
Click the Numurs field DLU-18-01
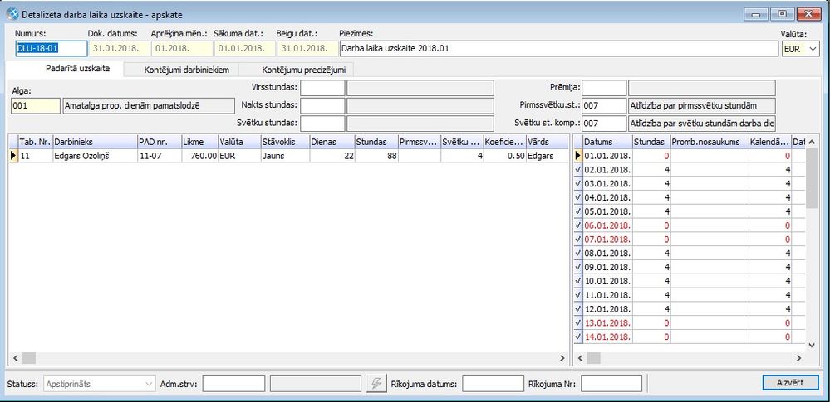click(x=52, y=49)
